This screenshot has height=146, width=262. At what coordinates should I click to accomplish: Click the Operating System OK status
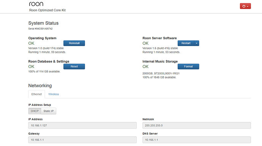(31, 43)
